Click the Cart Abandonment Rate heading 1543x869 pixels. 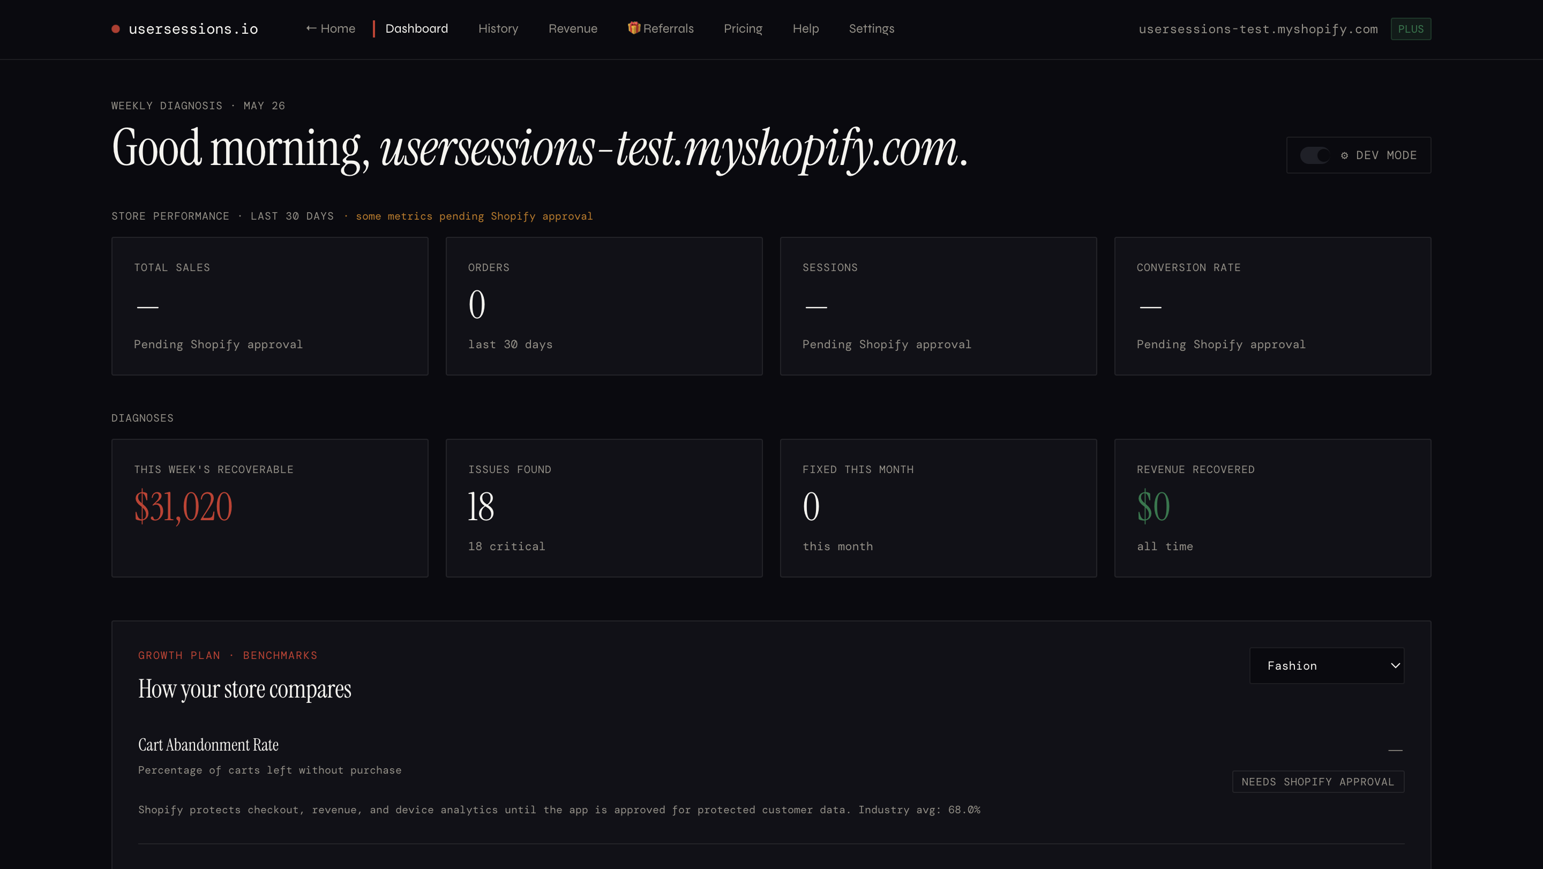coord(208,744)
